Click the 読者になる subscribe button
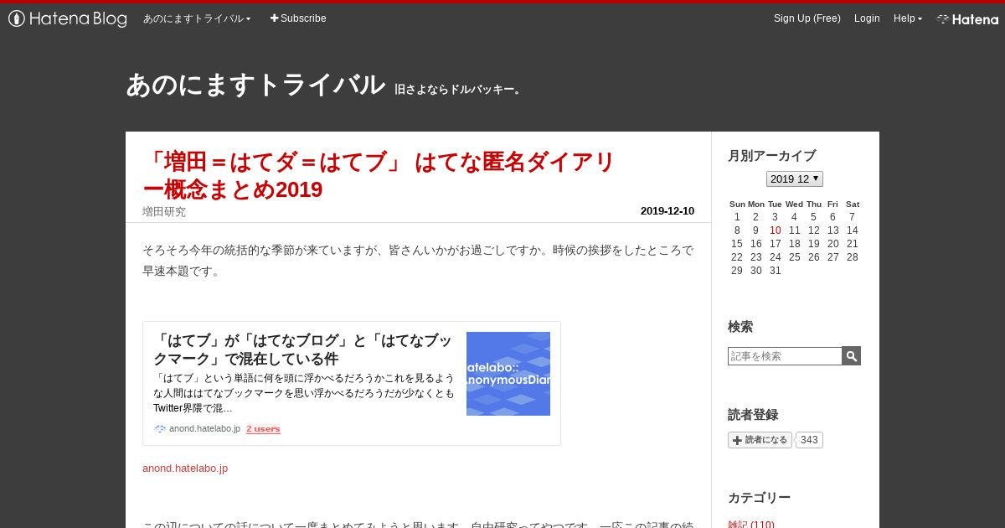The height and width of the screenshot is (528, 1005). 760,440
